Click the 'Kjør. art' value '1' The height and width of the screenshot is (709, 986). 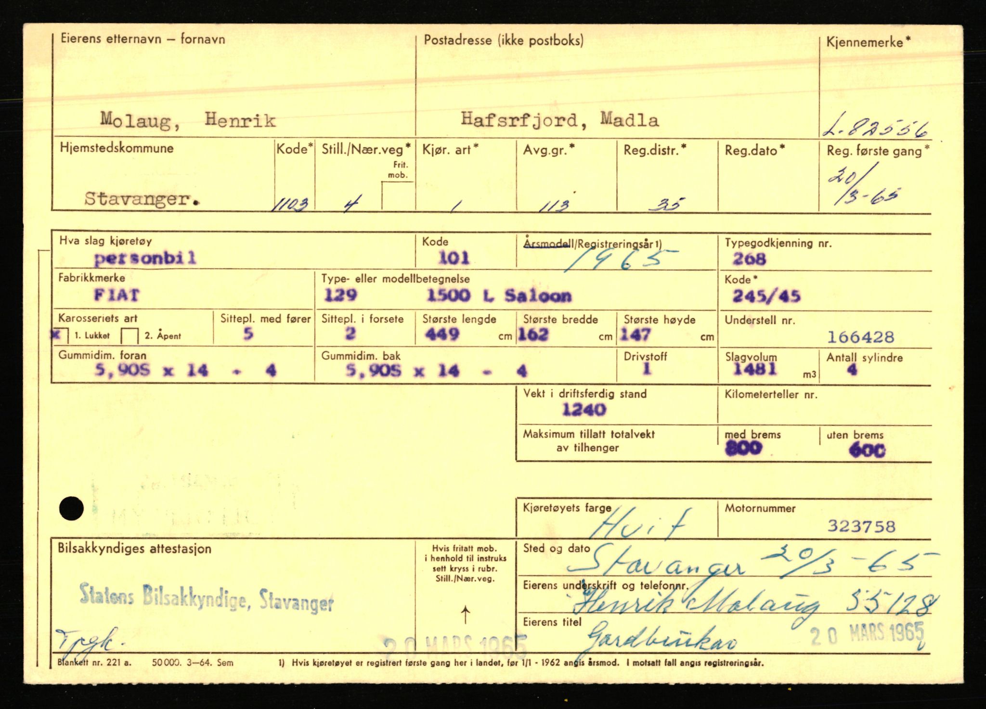[453, 206]
